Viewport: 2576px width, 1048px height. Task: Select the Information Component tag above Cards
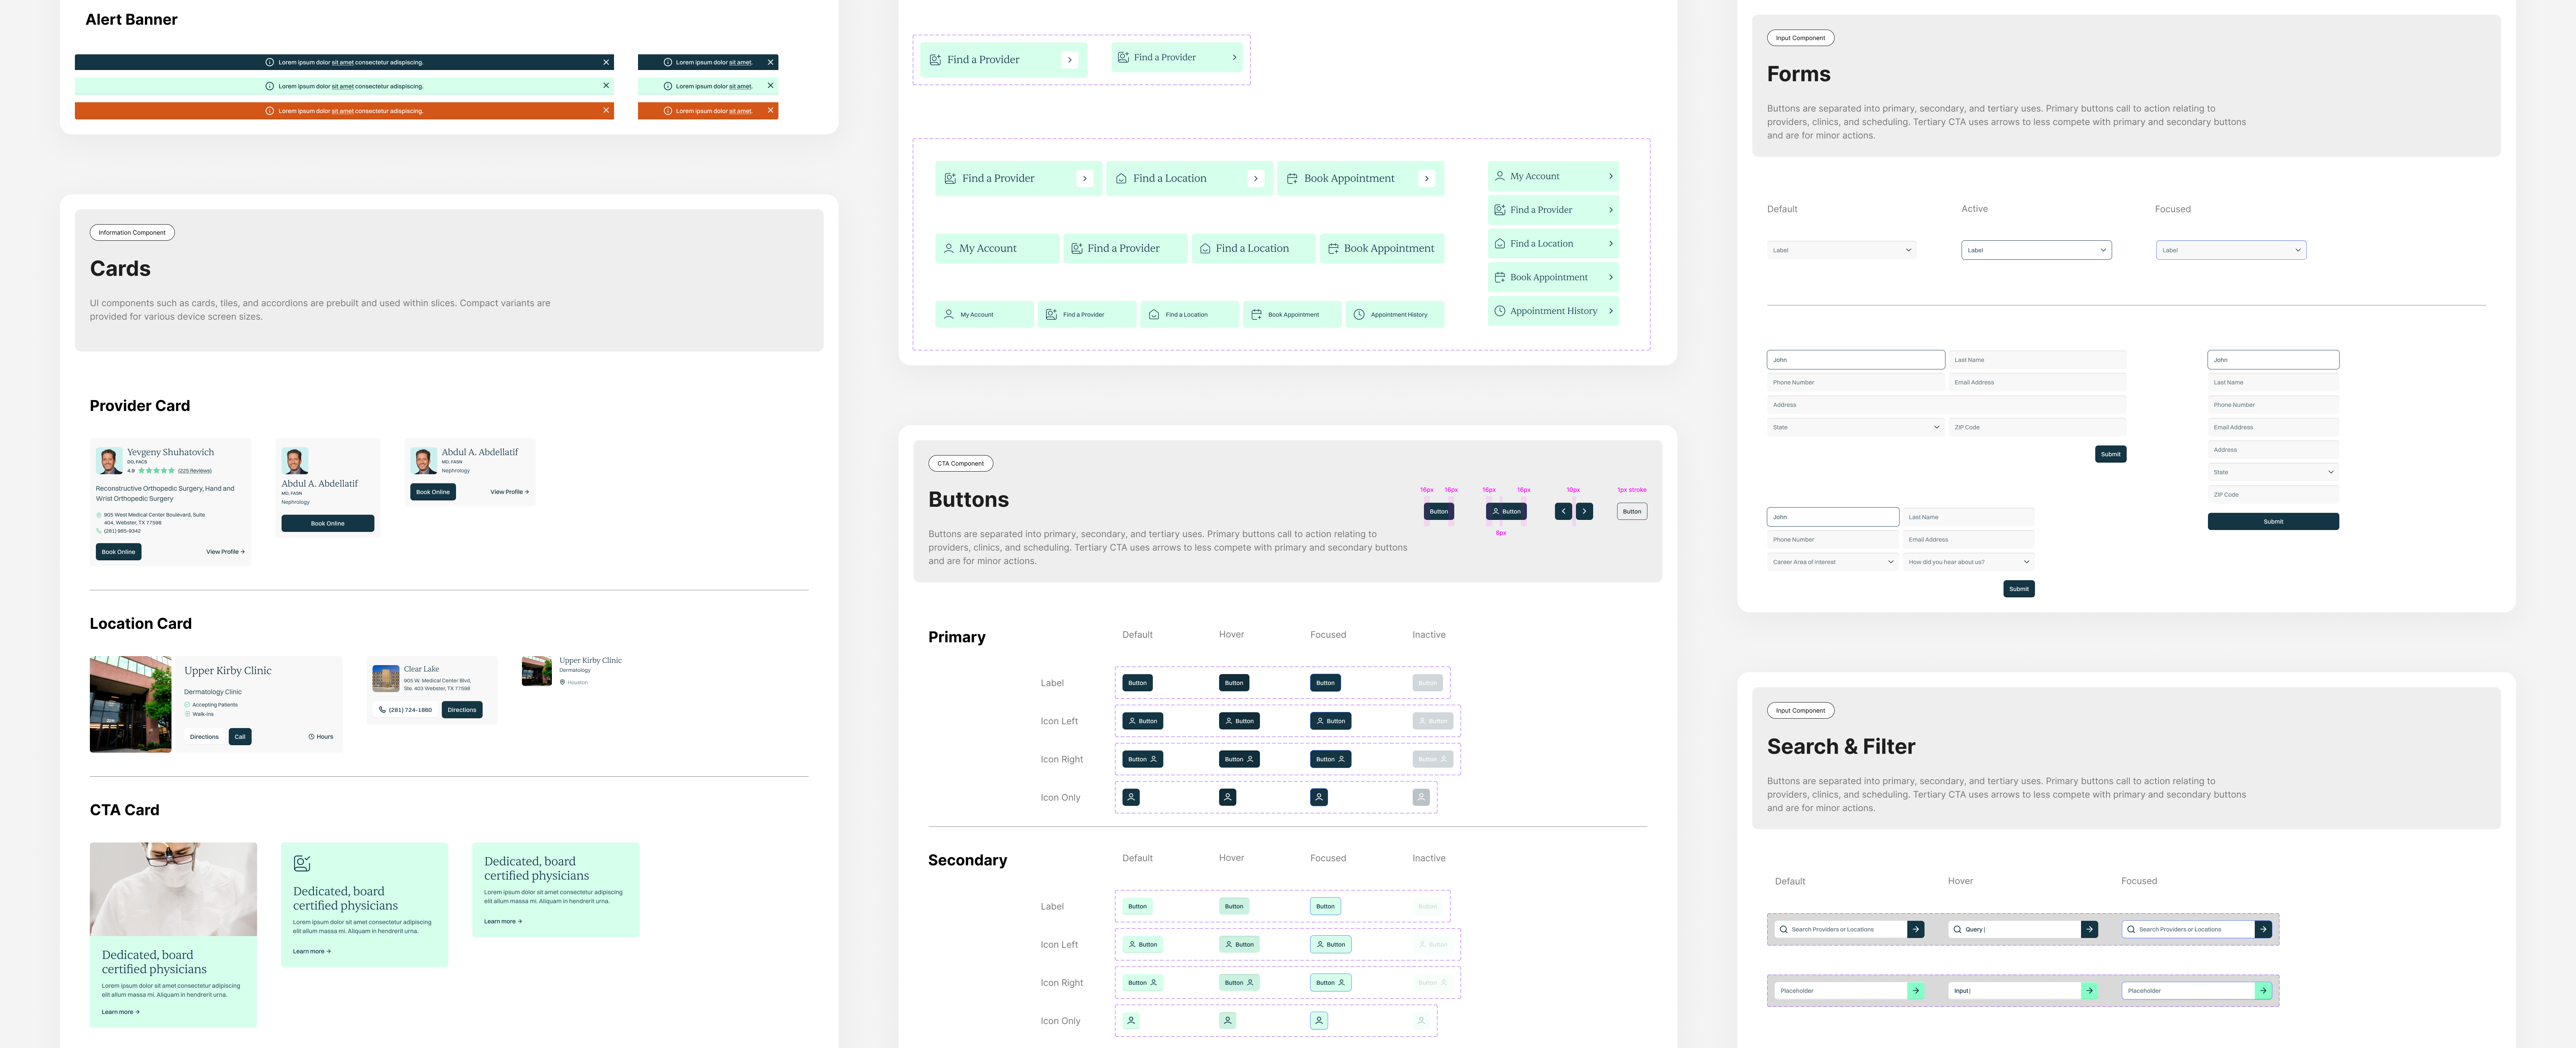pos(132,232)
